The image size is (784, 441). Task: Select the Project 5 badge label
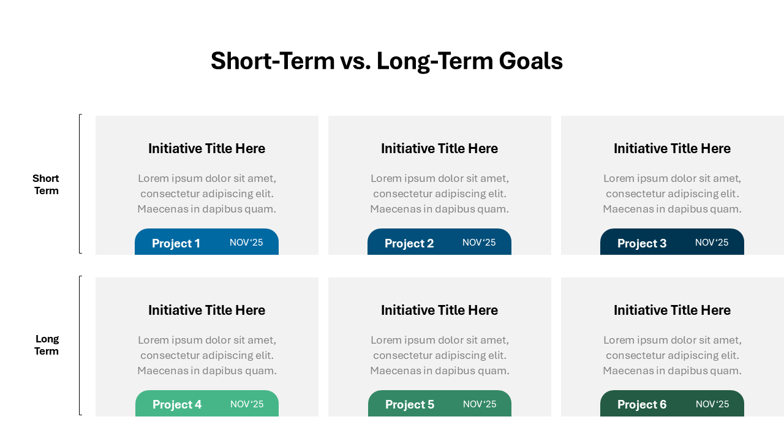click(410, 405)
